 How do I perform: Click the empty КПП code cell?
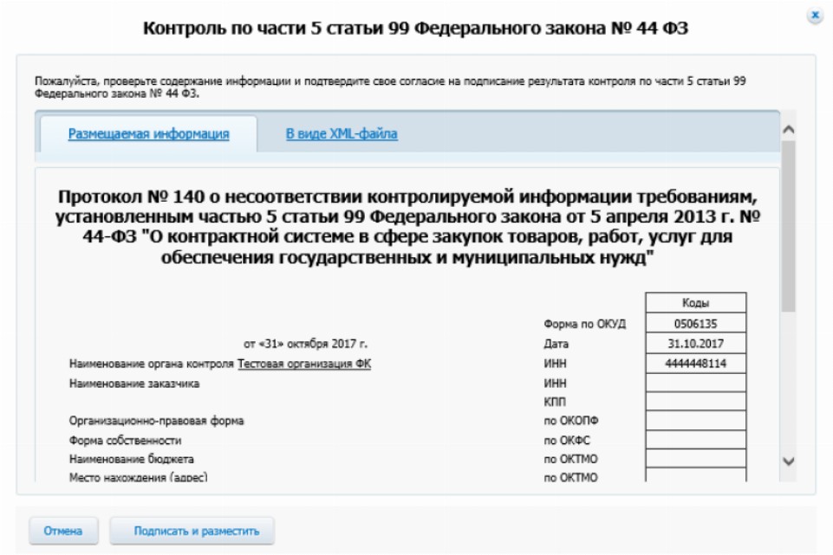[695, 402]
